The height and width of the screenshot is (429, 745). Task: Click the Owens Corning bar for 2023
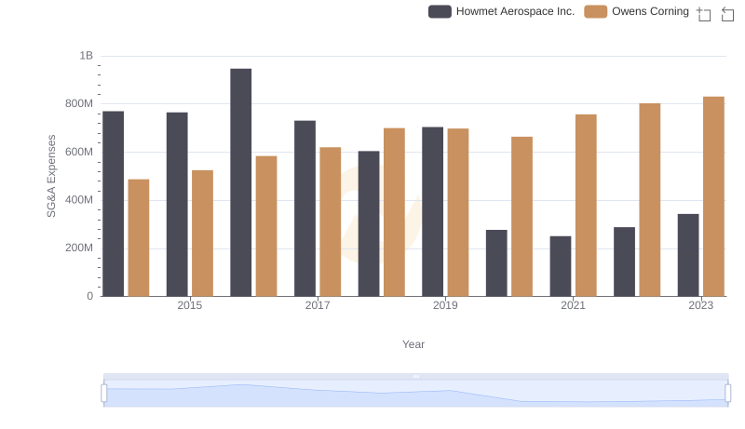(x=713, y=196)
